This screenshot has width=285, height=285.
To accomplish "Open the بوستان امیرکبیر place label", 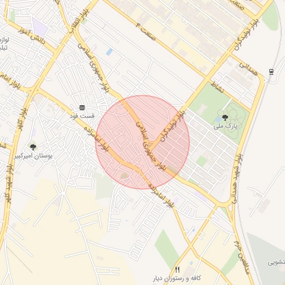I will (x=33, y=156).
